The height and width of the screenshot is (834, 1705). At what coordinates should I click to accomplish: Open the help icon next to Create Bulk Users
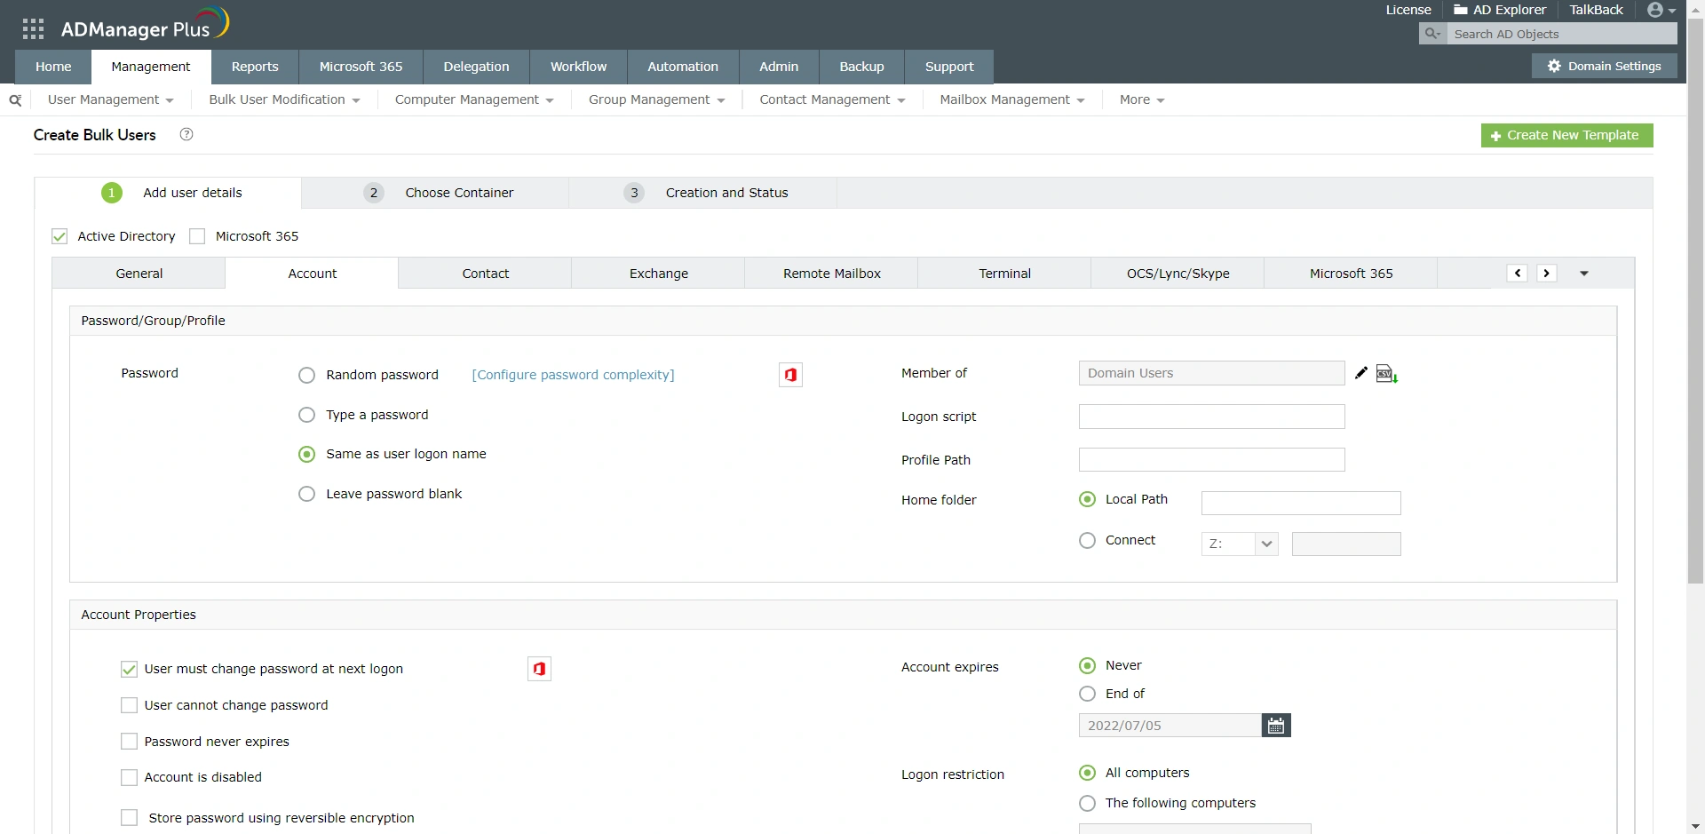[186, 134]
